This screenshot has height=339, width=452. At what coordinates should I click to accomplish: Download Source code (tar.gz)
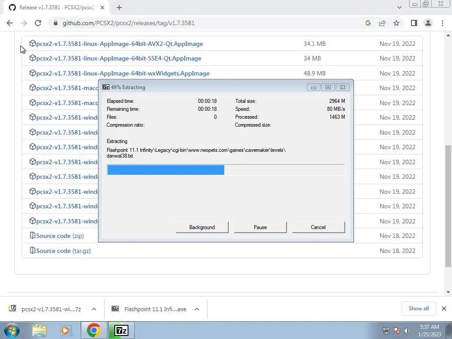point(64,251)
